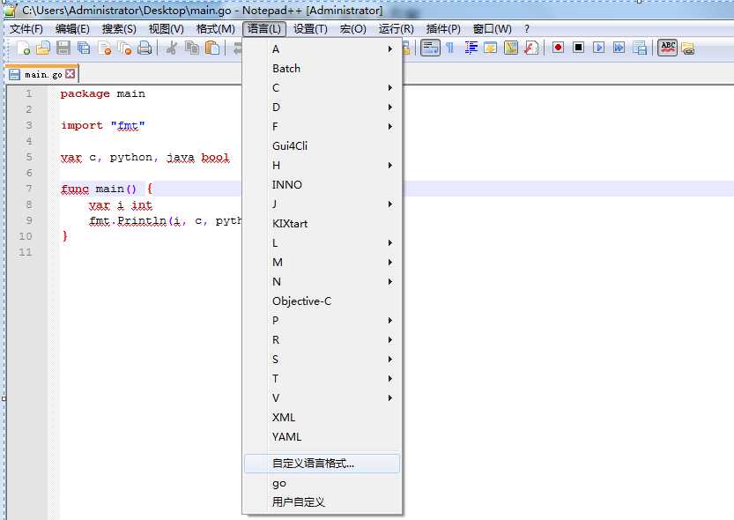This screenshot has height=520, width=734.
Task: Choose Objective-C language
Action: (323, 301)
